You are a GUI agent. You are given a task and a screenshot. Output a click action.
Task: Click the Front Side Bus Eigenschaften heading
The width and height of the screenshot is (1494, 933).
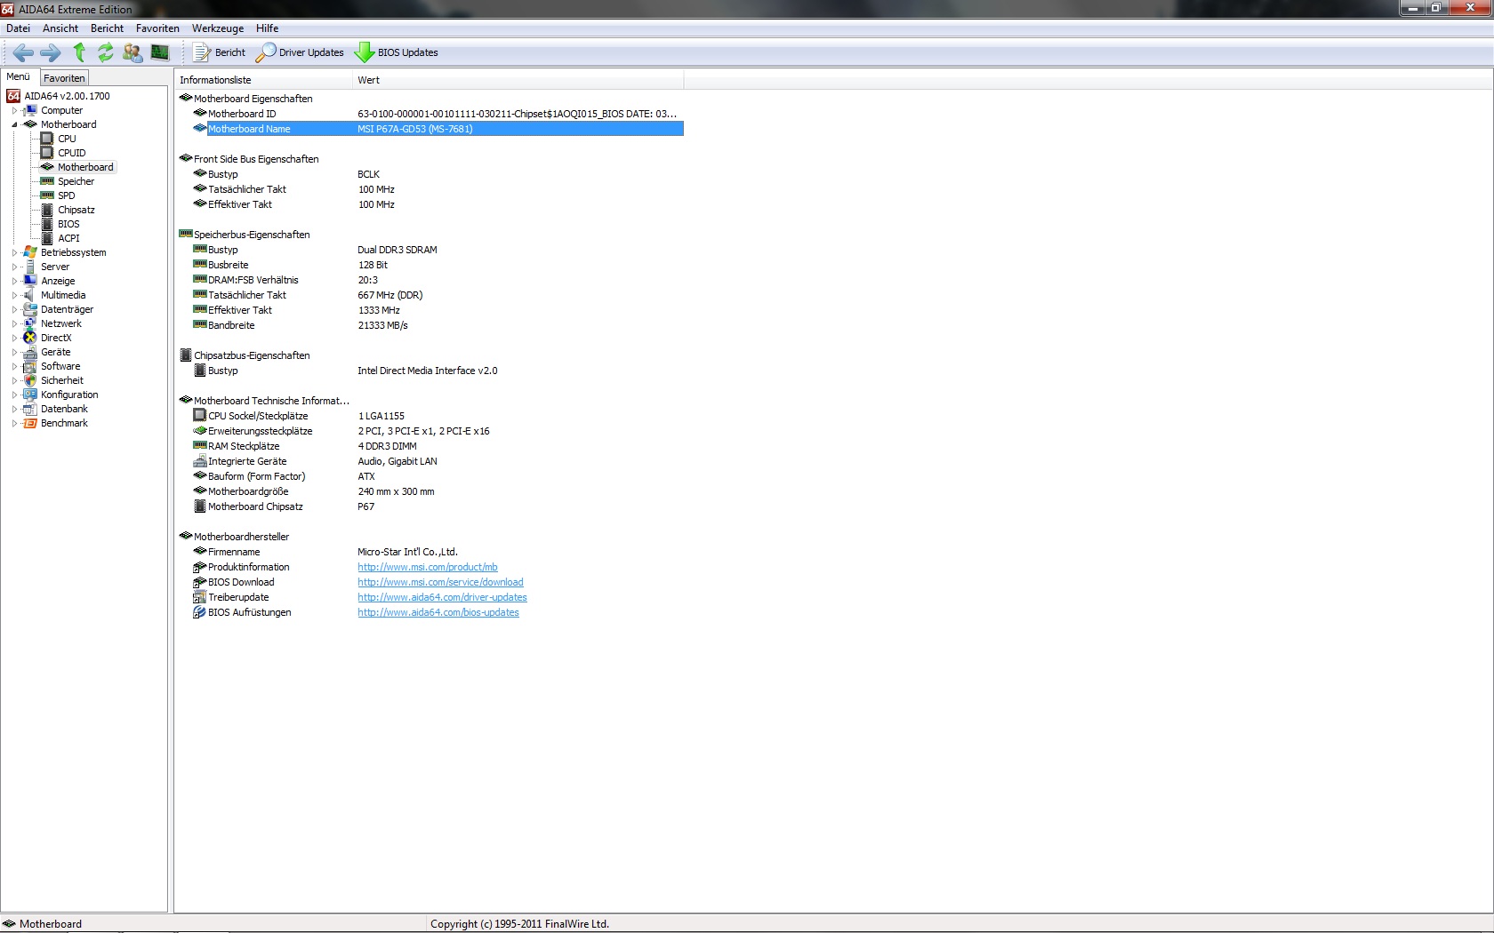(256, 159)
